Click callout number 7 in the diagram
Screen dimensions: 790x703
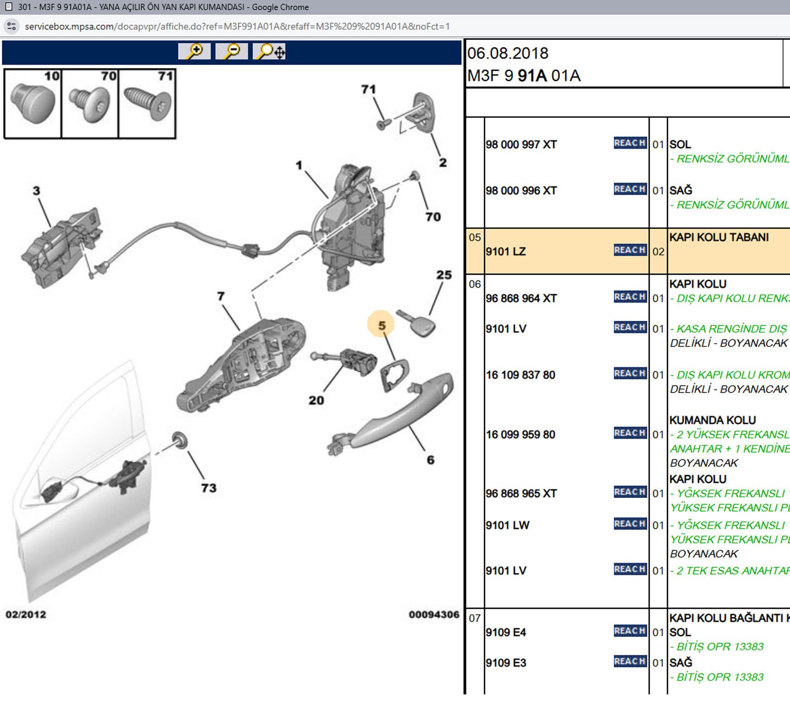coord(221,297)
